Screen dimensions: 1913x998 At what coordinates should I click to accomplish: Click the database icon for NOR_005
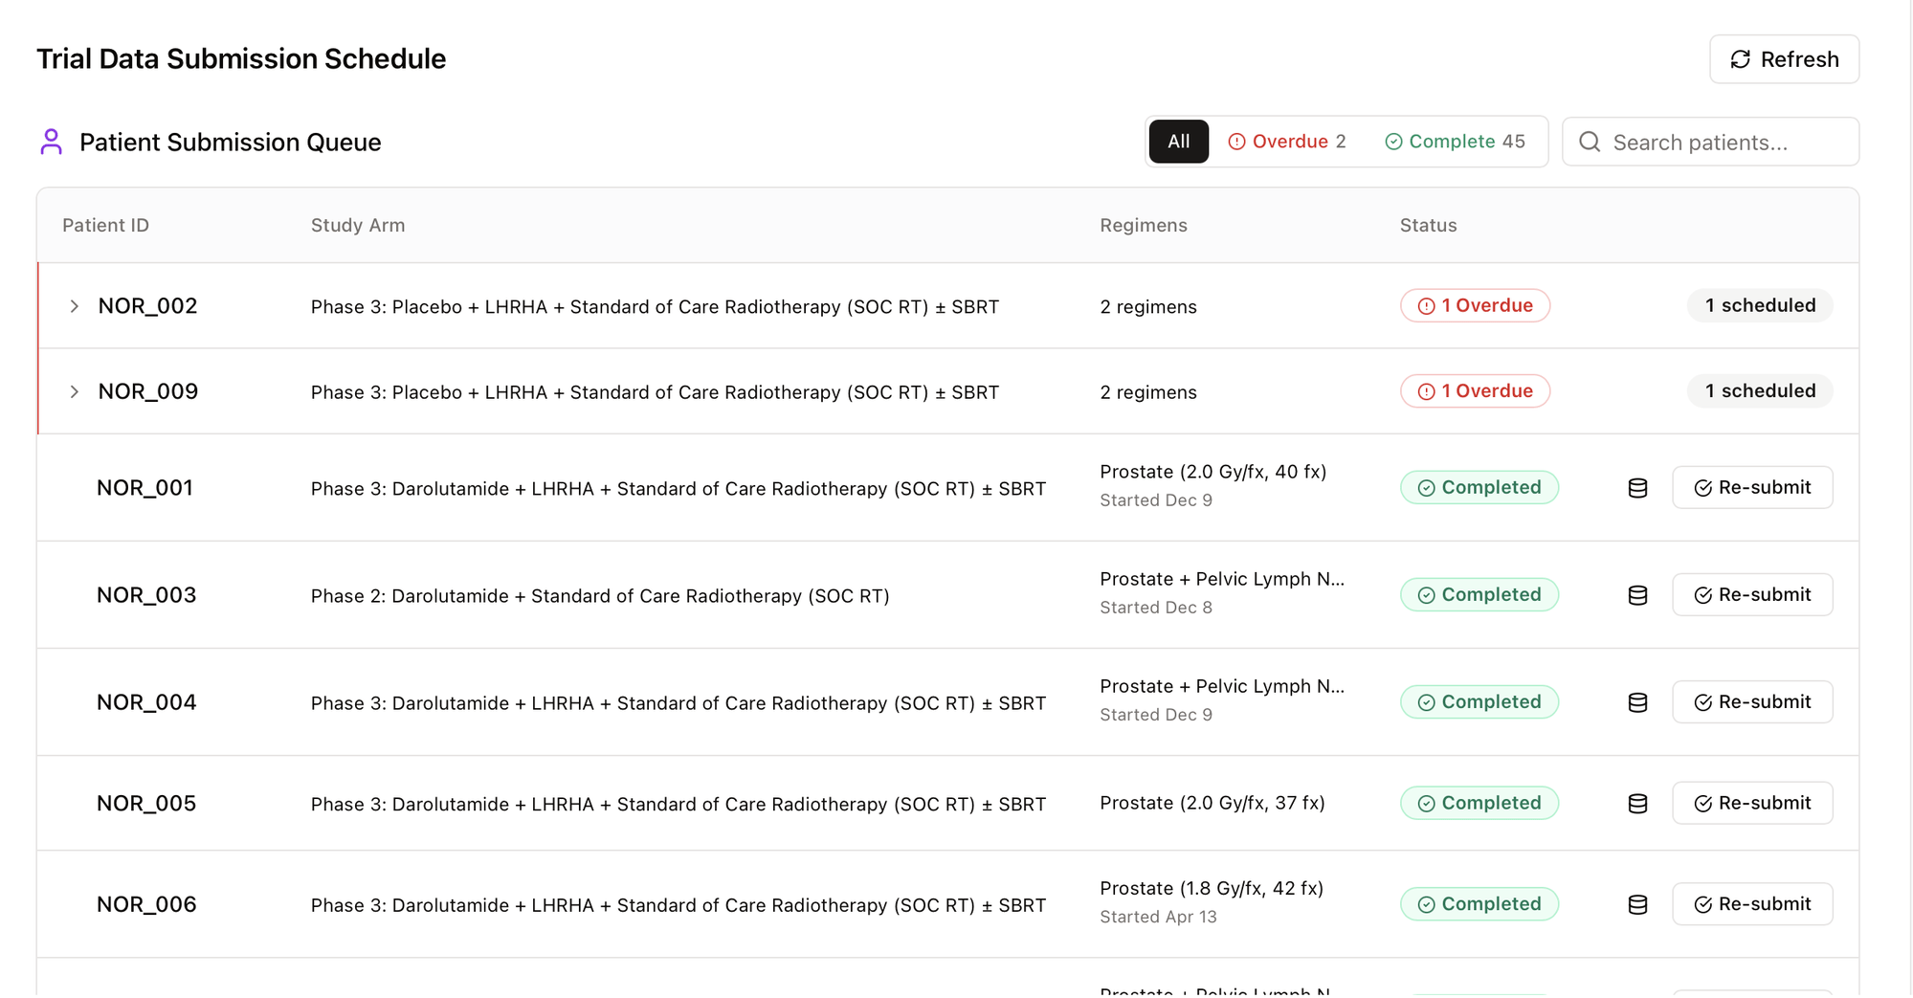tap(1637, 804)
